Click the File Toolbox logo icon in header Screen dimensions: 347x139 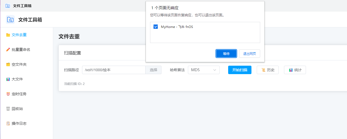(10, 20)
